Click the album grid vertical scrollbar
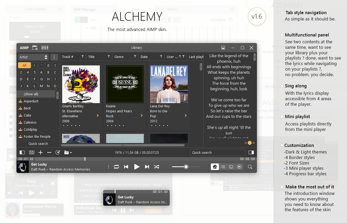 click(201, 67)
